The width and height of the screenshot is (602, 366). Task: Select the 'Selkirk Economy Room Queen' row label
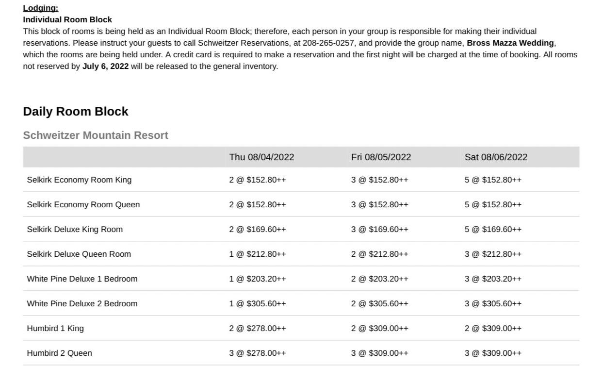tap(83, 205)
